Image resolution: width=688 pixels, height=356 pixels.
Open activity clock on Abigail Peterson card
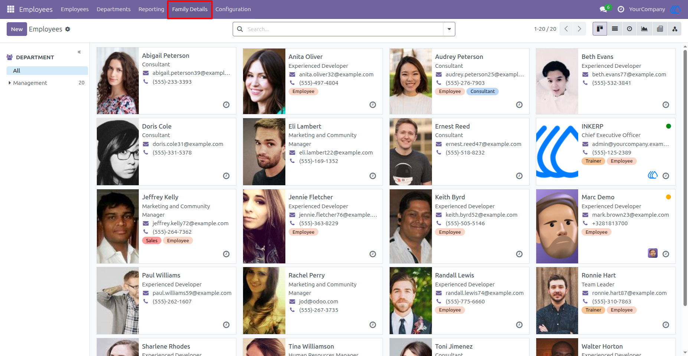tap(226, 105)
